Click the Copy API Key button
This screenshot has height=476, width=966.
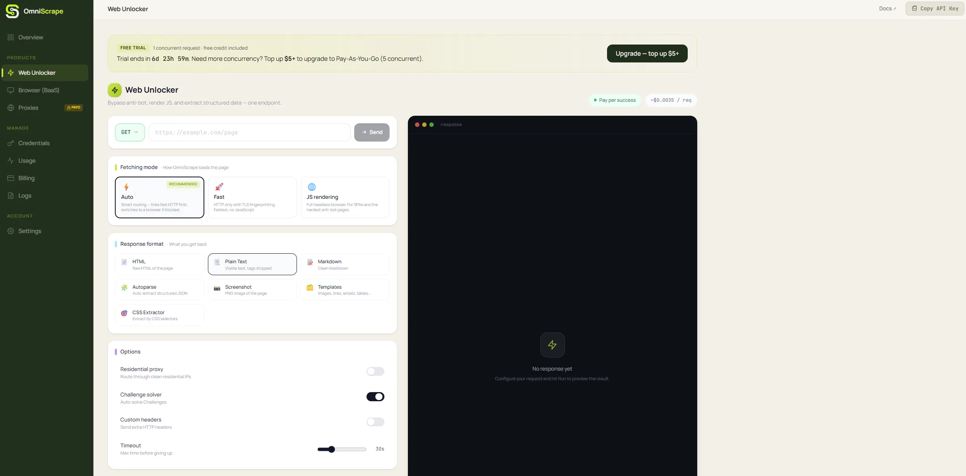point(935,8)
